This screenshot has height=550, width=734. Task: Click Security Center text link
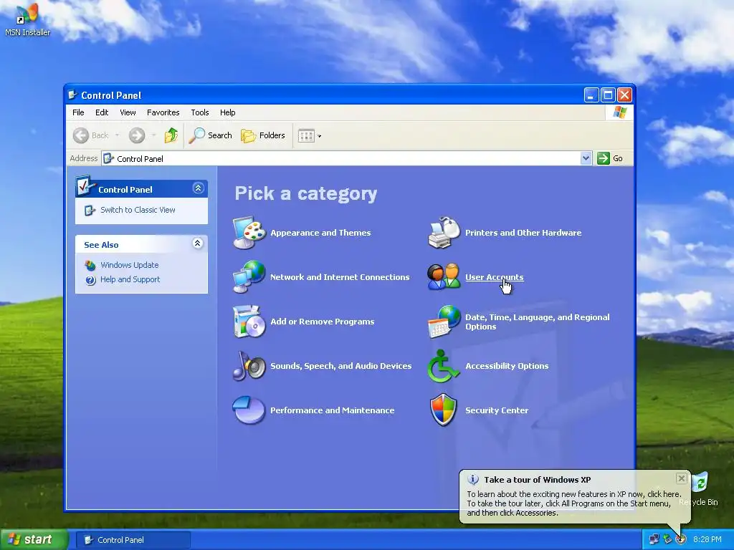(497, 410)
